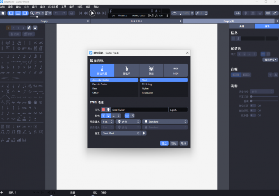Click the 建立 create button
This screenshot has height=196, width=279.
(x=164, y=143)
